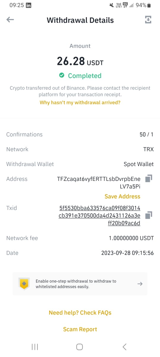Tap the TFZcaqat6vyf address text
160x357 pixels.
(99, 183)
